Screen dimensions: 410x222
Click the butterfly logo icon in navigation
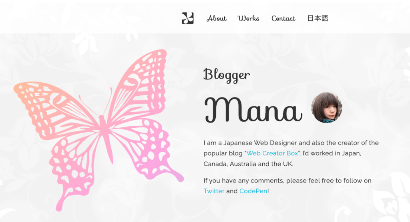coord(188,18)
